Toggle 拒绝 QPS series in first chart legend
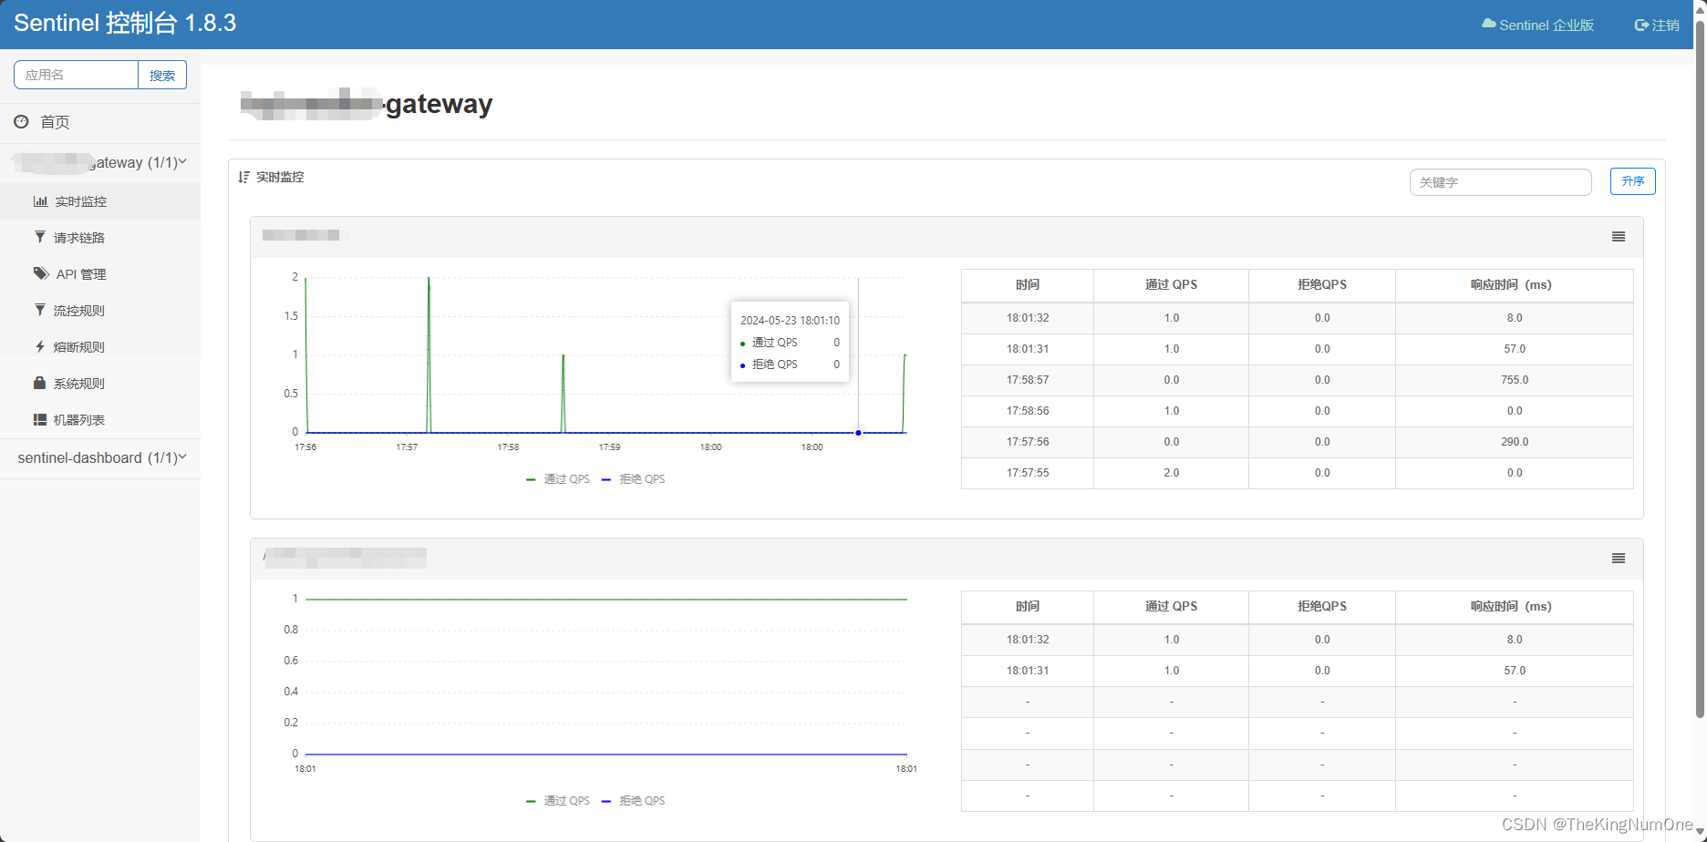The height and width of the screenshot is (842, 1707). click(634, 478)
